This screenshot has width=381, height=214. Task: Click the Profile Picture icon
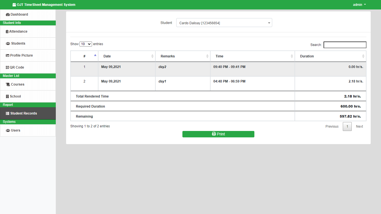point(7,55)
